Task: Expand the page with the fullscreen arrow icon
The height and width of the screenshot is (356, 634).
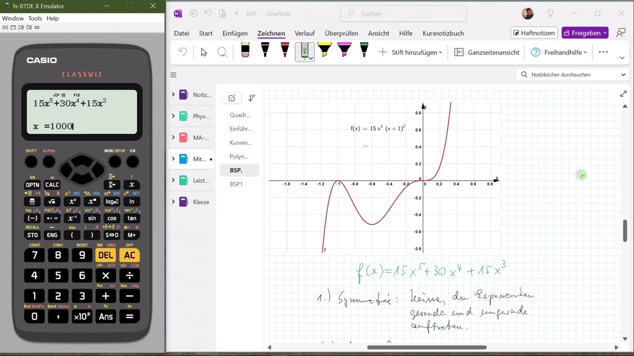Action: [x=623, y=94]
